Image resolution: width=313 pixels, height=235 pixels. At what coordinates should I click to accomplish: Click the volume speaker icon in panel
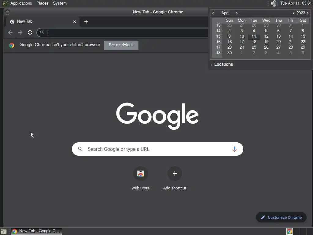click(274, 3)
